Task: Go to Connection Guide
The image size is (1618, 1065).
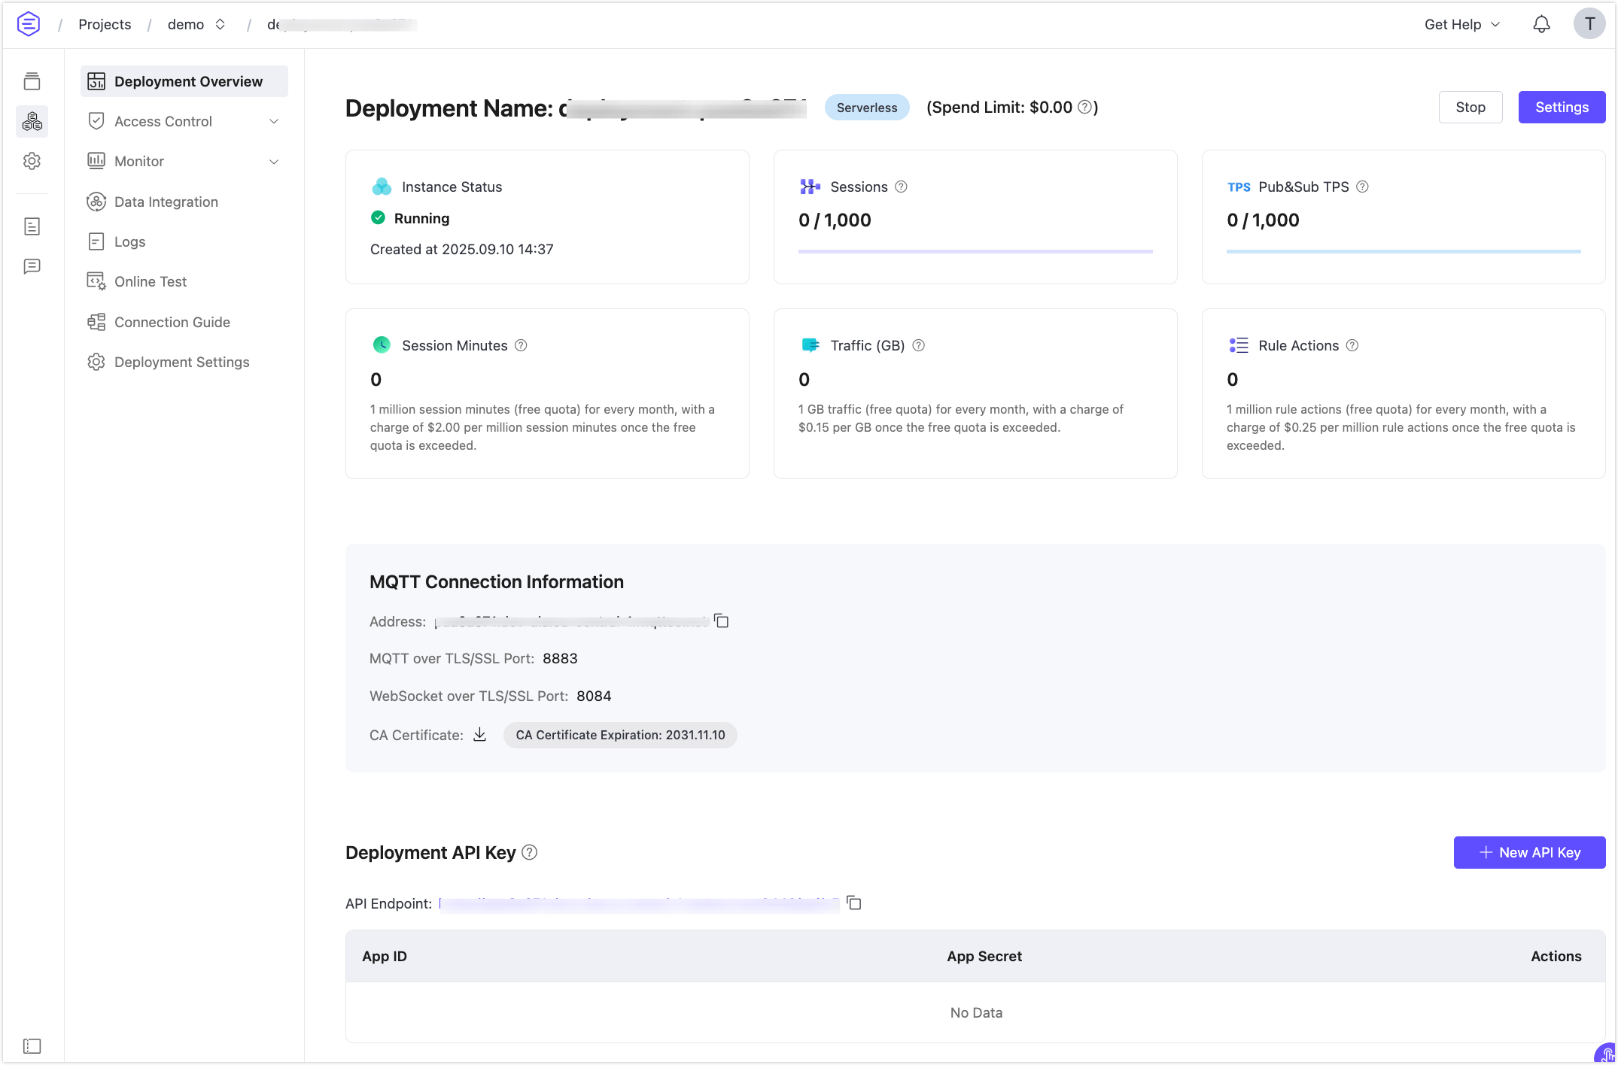Action: 172,322
